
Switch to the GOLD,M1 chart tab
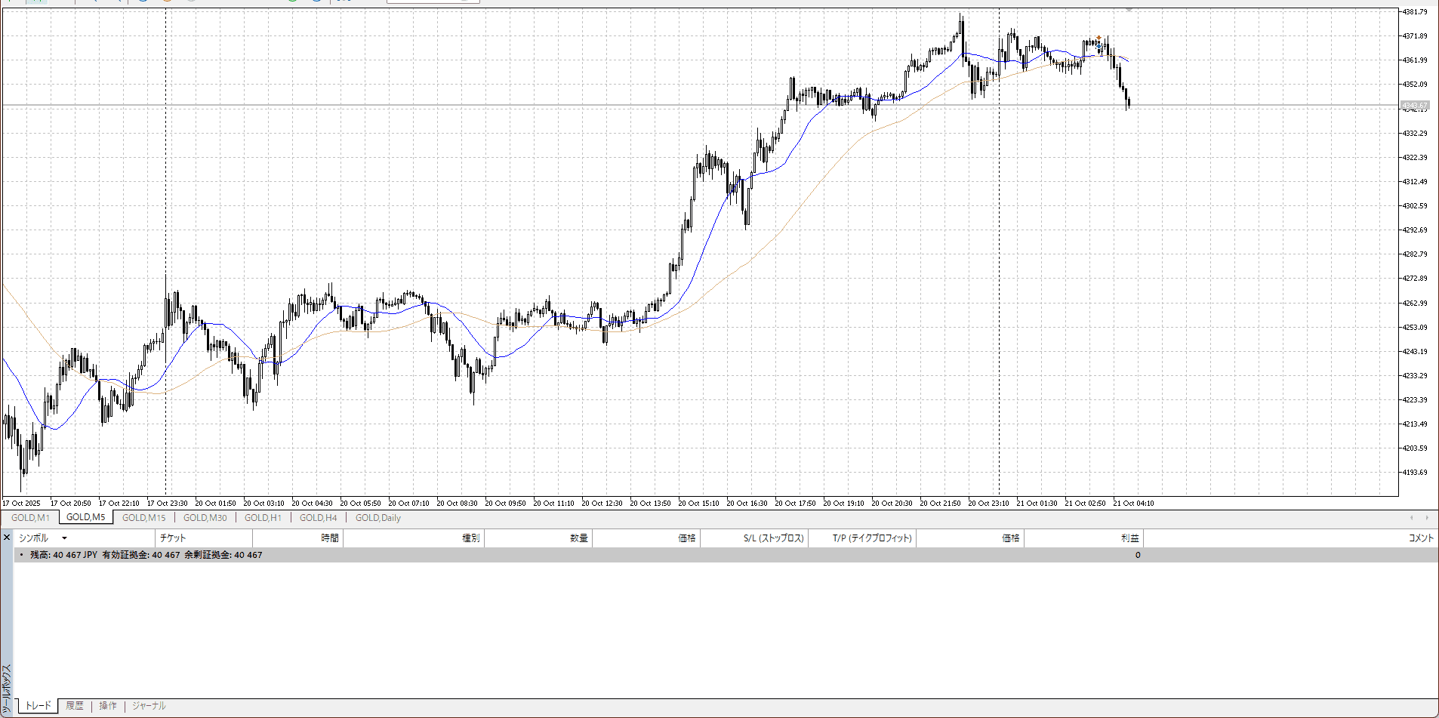pos(30,518)
